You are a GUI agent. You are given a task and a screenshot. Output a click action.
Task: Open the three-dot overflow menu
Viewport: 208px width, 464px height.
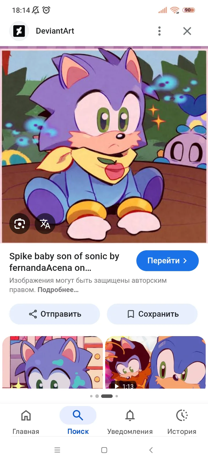pos(159,31)
